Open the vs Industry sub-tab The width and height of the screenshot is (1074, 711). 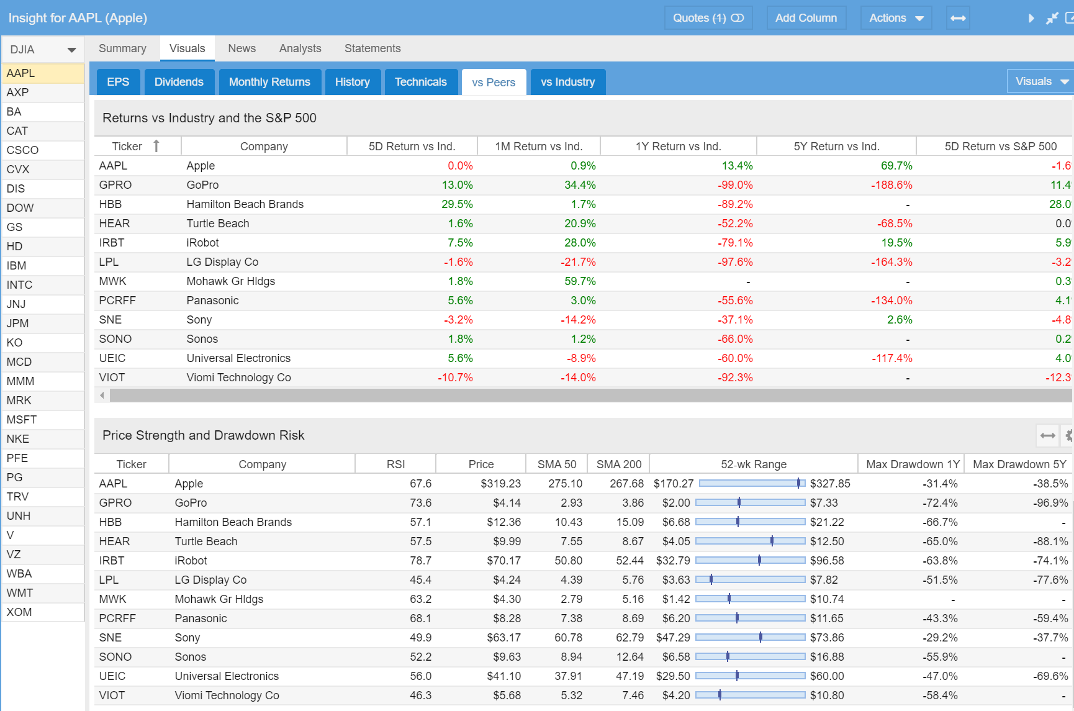(567, 82)
